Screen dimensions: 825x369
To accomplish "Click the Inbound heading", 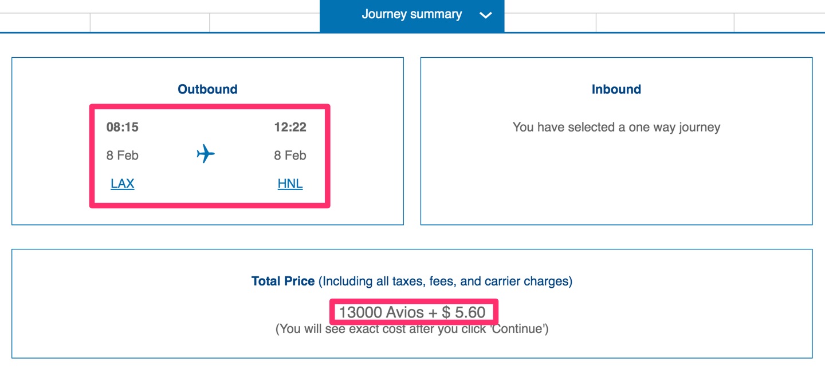I will (x=616, y=89).
